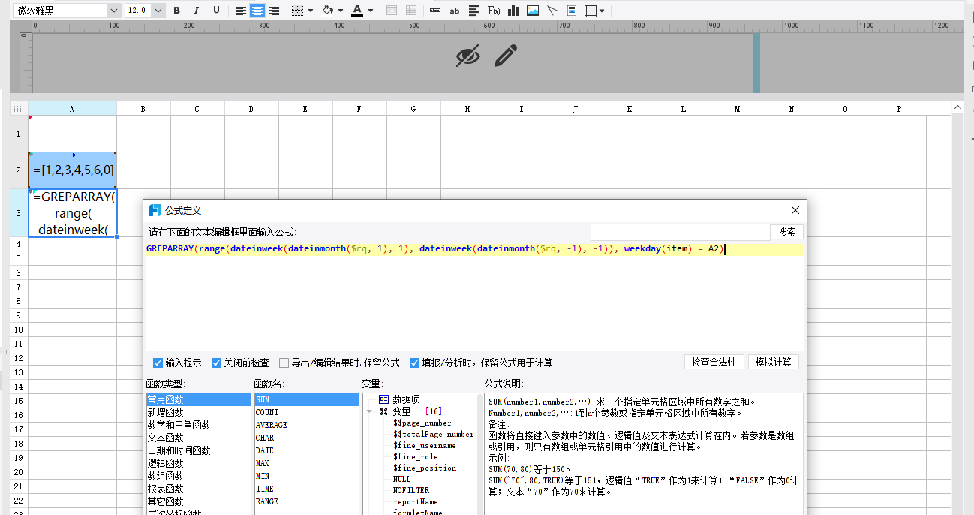Toggle underline formatting in the toolbar
The width and height of the screenshot is (974, 515).
click(216, 11)
